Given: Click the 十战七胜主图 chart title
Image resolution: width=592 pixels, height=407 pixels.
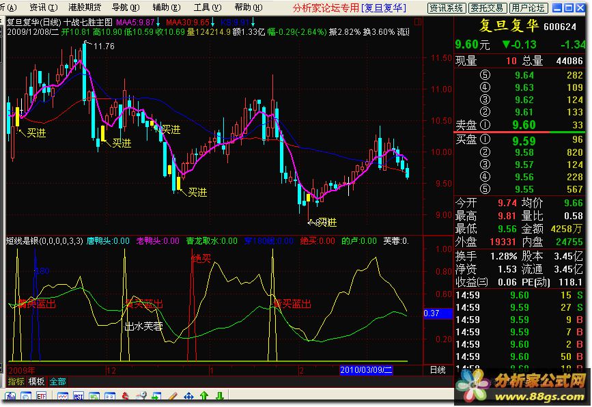Looking at the screenshot, I should [88, 23].
